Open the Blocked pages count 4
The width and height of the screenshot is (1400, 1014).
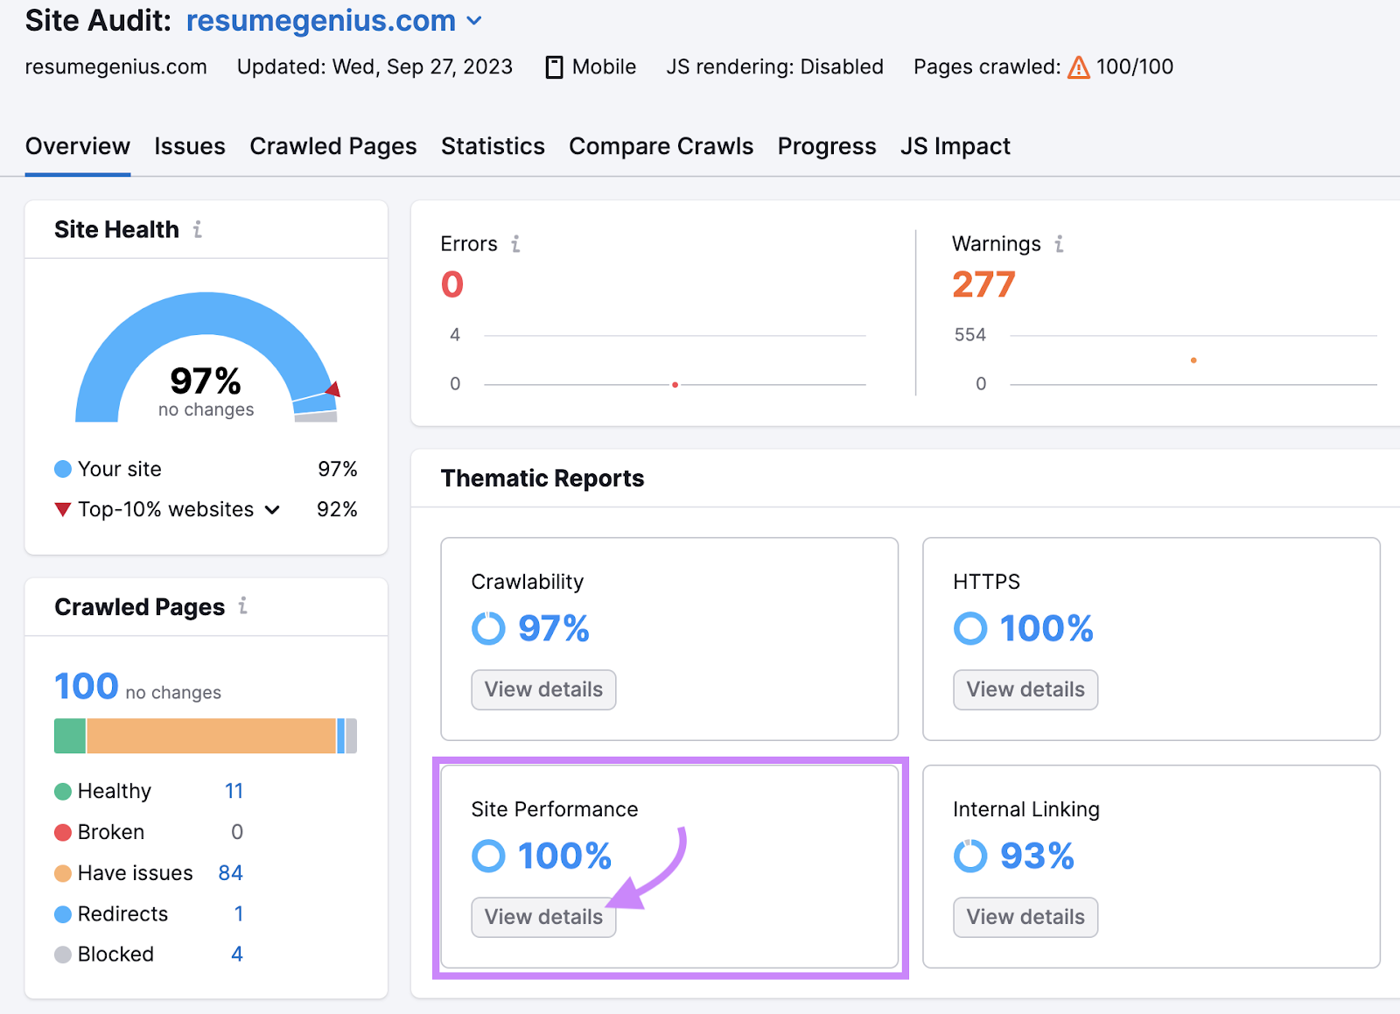237,954
